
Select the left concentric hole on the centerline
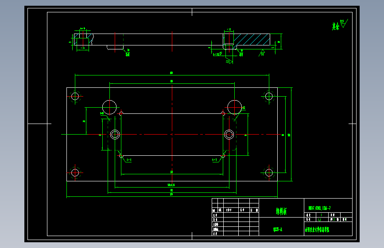click(x=115, y=135)
